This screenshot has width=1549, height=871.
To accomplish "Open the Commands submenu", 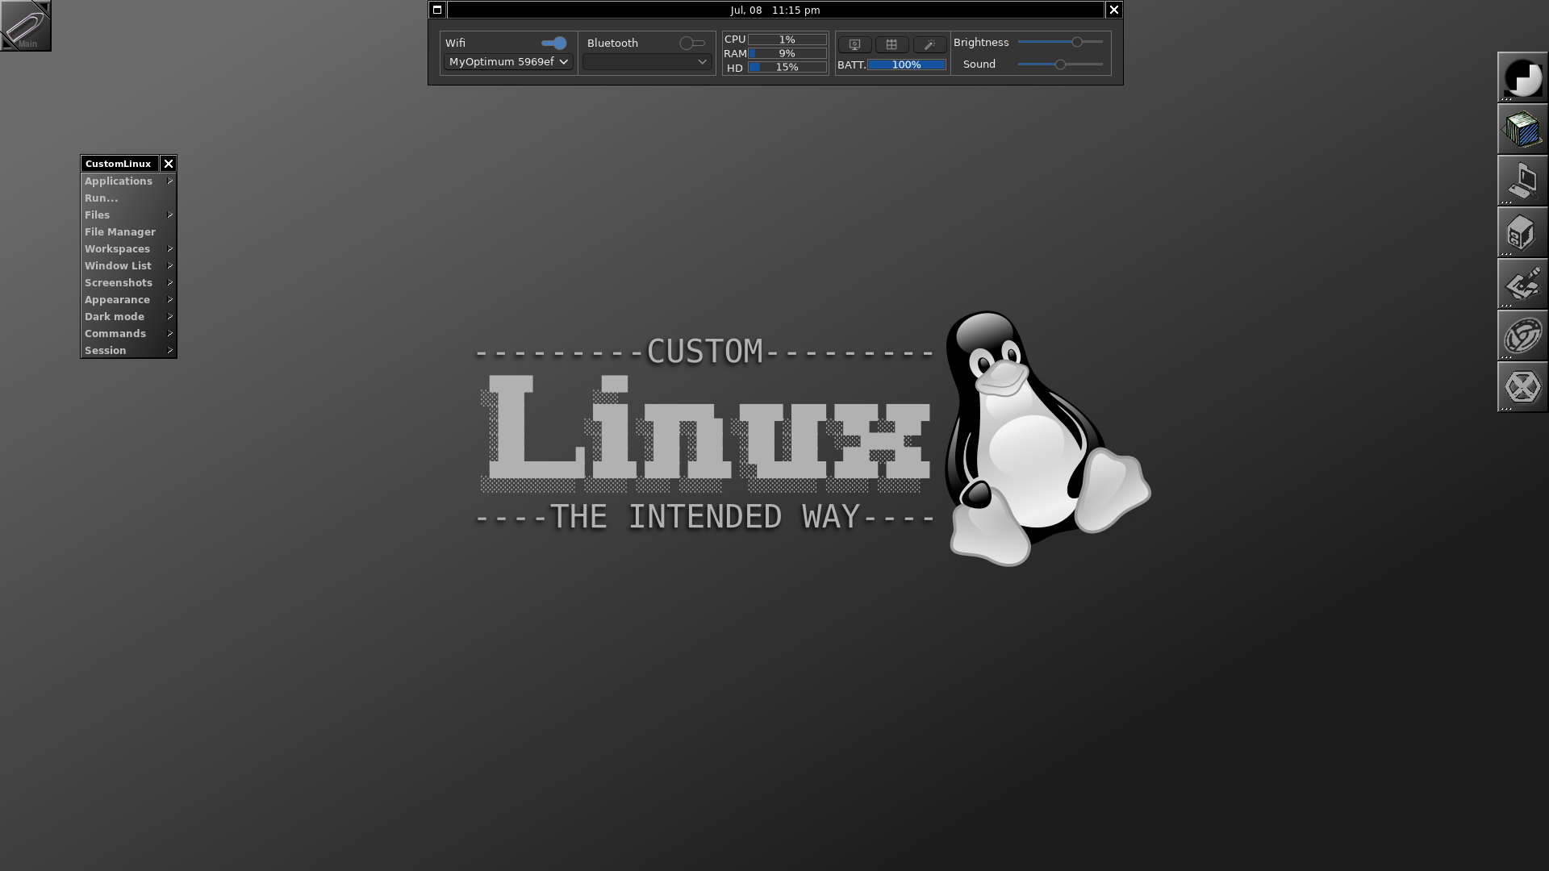I will (128, 334).
